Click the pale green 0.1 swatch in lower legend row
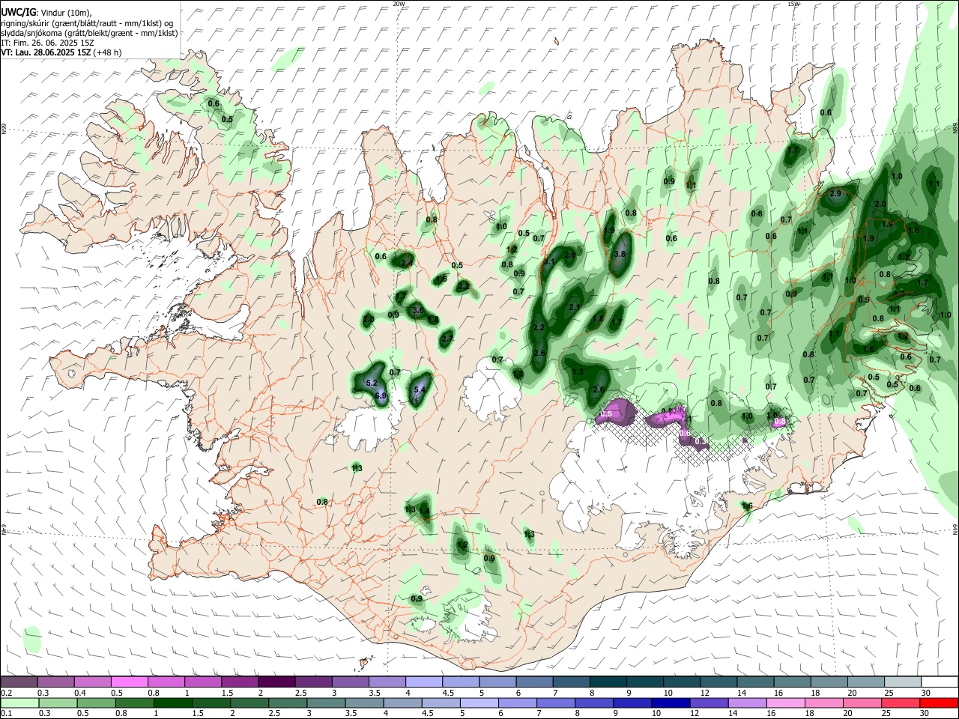The width and height of the screenshot is (959, 719). coord(19,703)
